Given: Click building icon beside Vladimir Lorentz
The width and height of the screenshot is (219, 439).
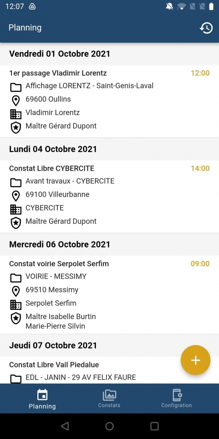Looking at the screenshot, I should pyautogui.click(x=16, y=114).
